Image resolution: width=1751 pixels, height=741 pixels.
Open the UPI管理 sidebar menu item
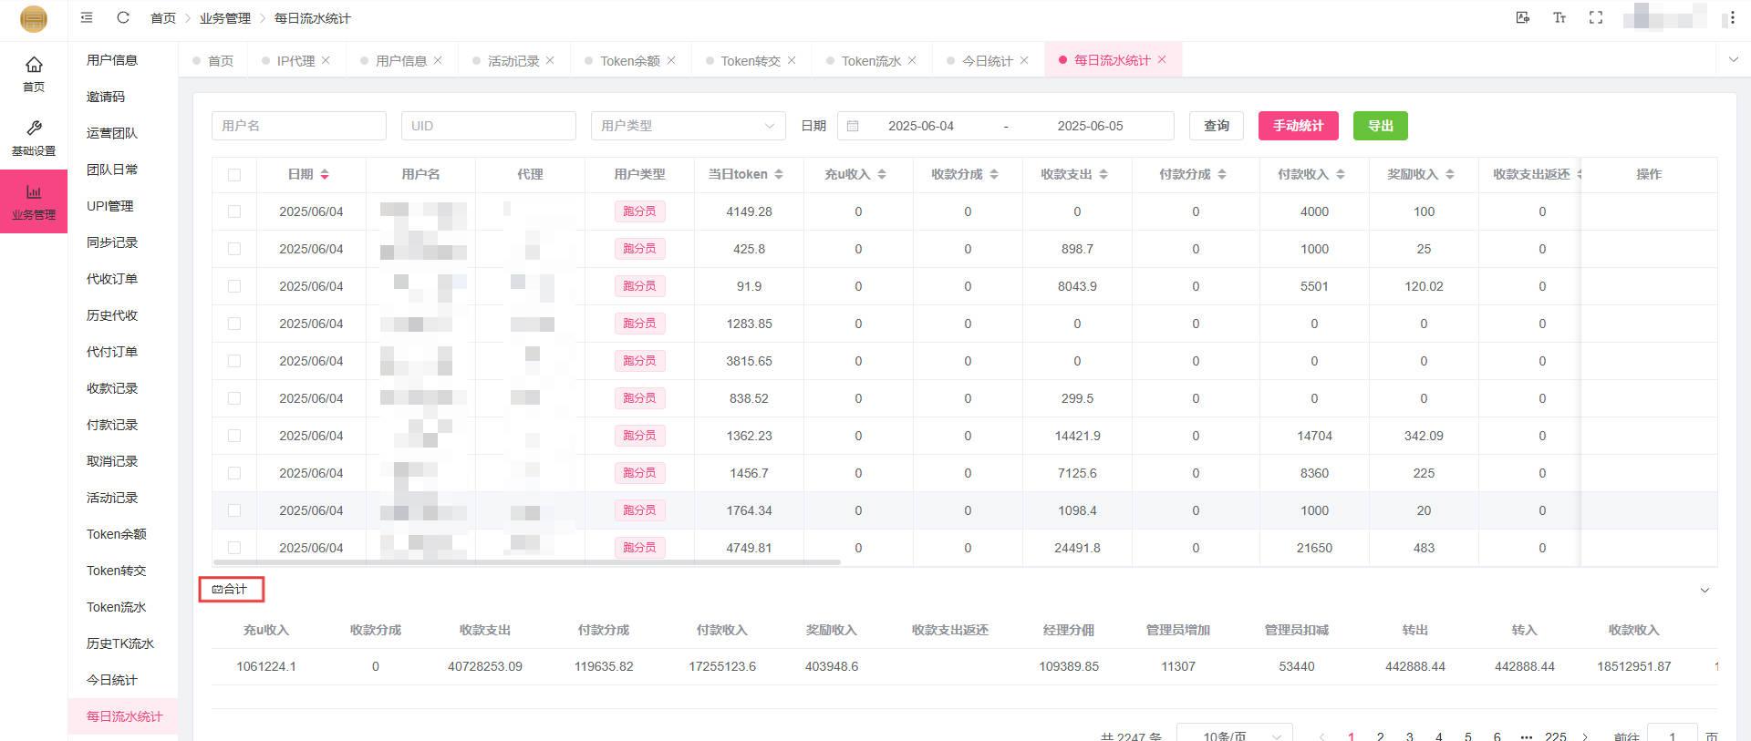pyautogui.click(x=109, y=206)
